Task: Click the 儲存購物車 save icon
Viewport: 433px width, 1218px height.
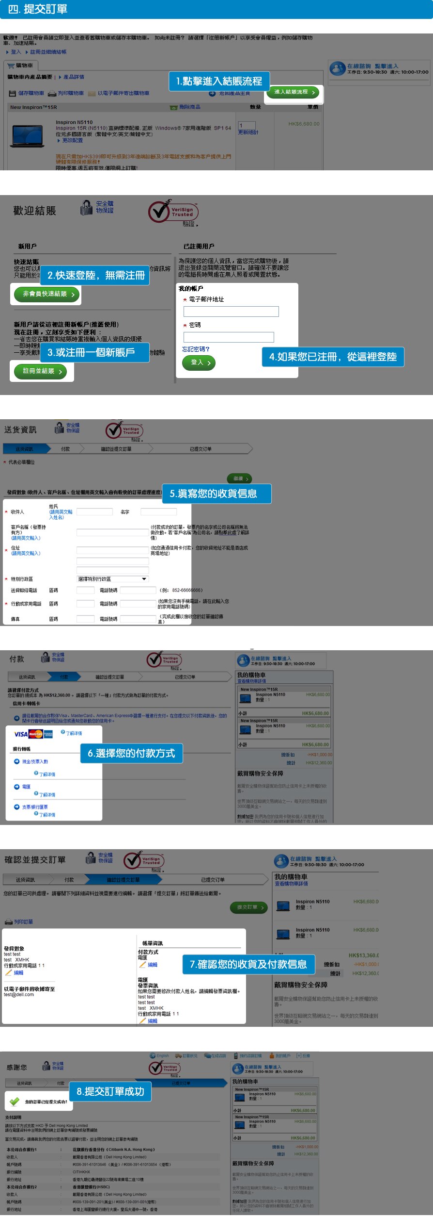Action: click(13, 93)
